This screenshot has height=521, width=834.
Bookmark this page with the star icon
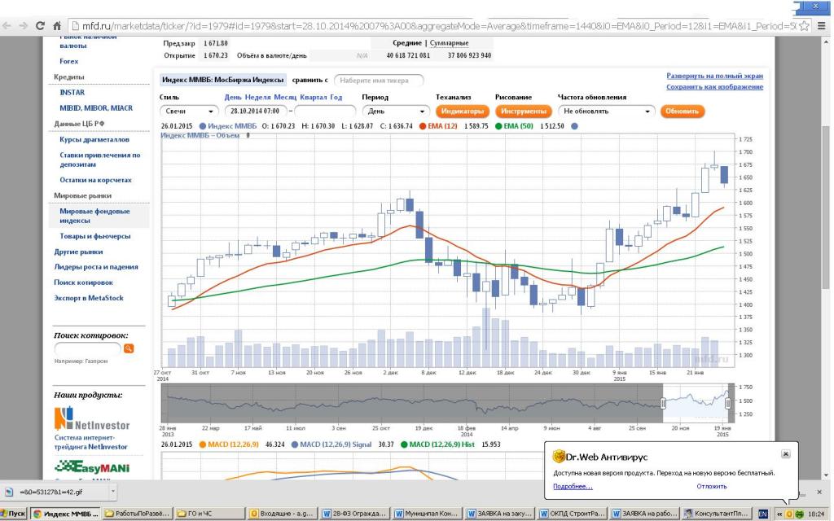pyautogui.click(x=805, y=26)
